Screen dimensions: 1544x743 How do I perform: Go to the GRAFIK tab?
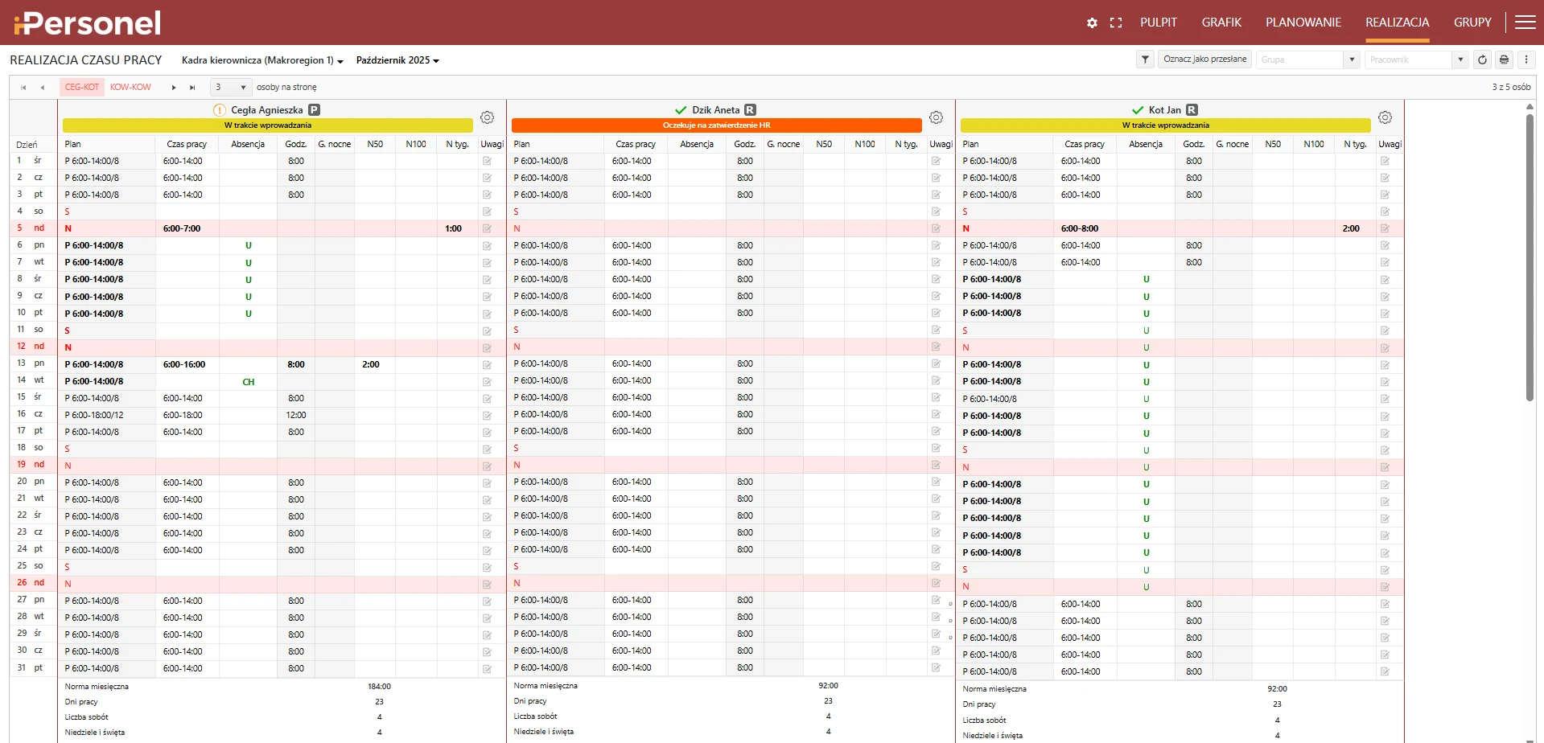[x=1221, y=23]
